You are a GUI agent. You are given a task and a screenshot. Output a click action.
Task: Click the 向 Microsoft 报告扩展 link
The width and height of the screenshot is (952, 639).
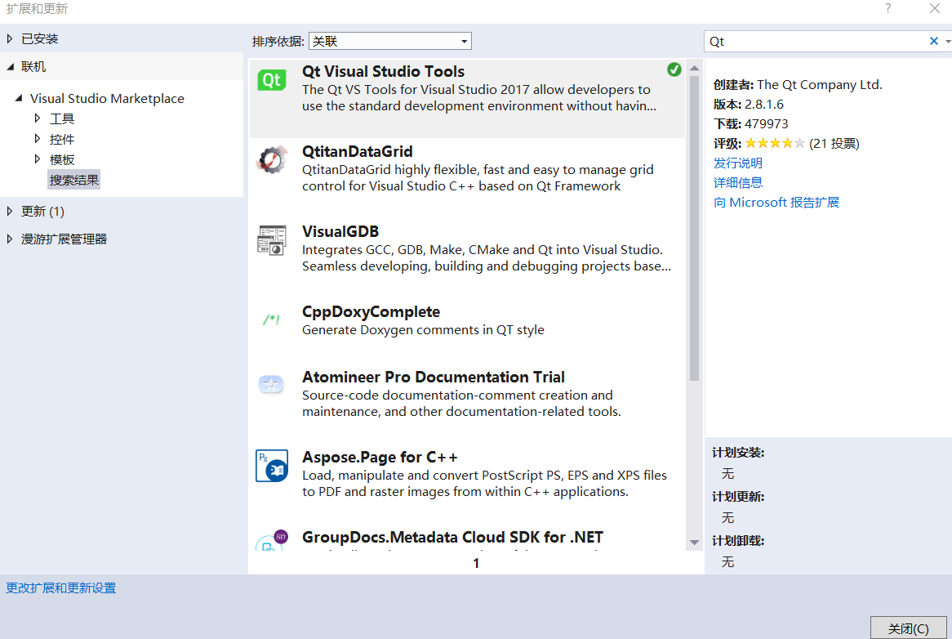pyautogui.click(x=776, y=203)
